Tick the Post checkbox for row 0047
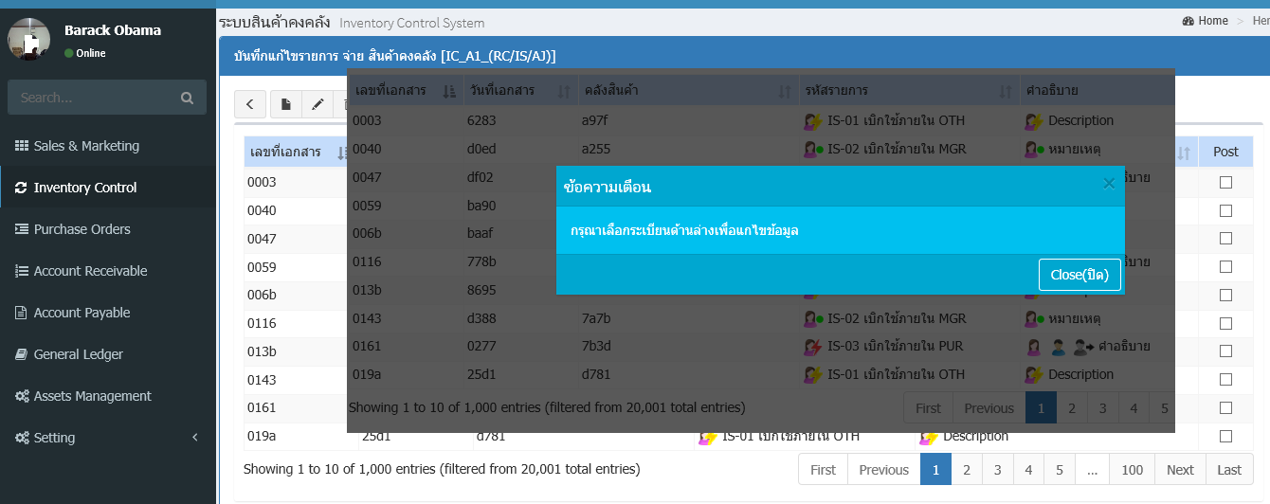1270x504 pixels. coord(1225,239)
